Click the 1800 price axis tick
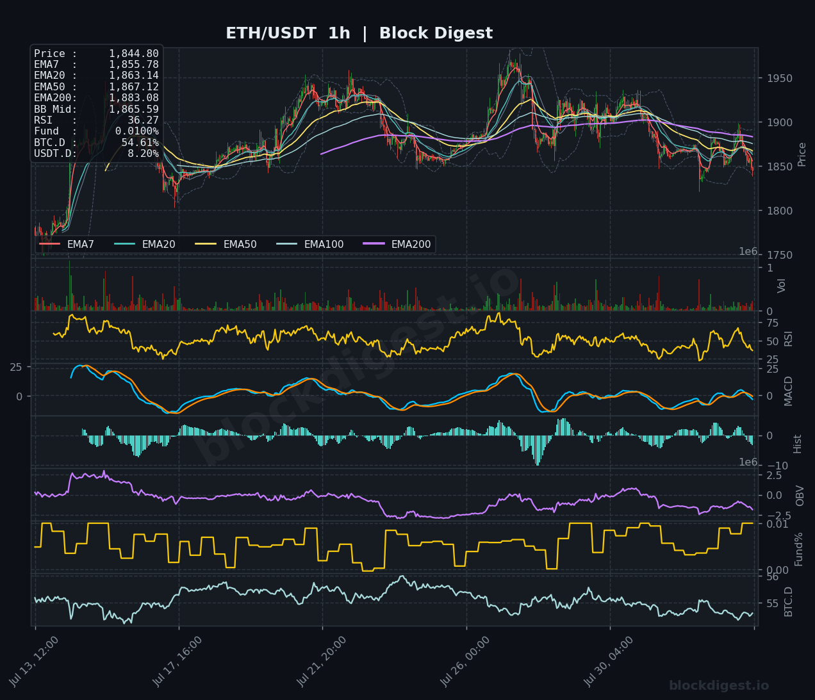The height and width of the screenshot is (700, 815). 779,211
